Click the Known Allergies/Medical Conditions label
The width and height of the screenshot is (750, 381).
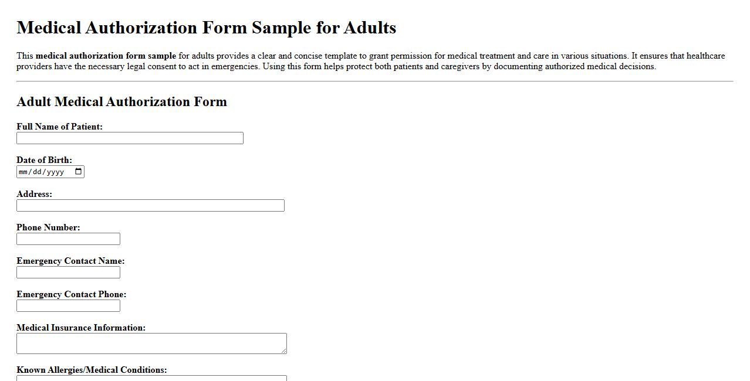tap(92, 370)
